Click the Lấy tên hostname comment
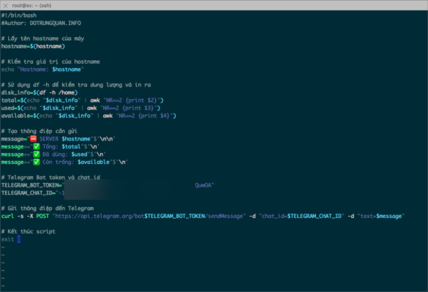 pos(42,39)
